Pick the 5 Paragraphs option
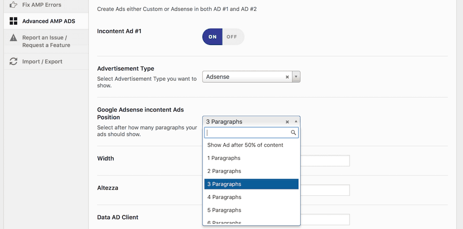Screen dimensions: 463x229 pyautogui.click(x=224, y=210)
